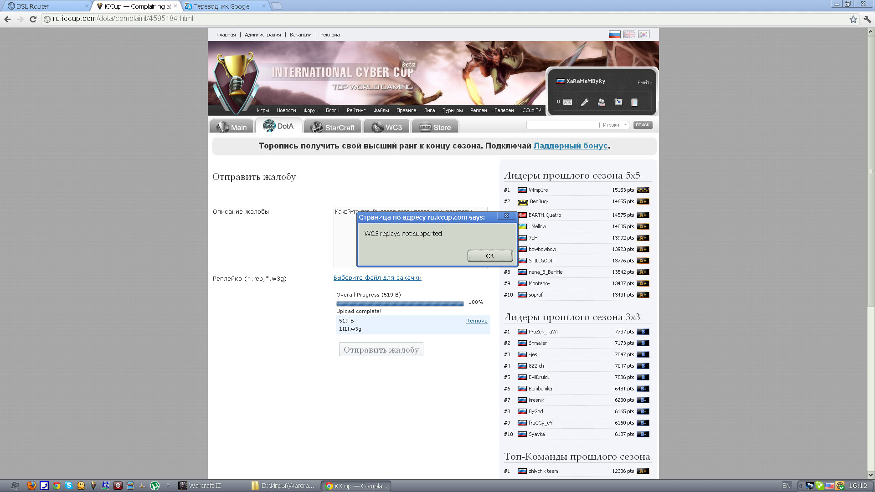Select the Korean flag language icon
Viewport: 875px width, 492px height.
pyautogui.click(x=644, y=35)
